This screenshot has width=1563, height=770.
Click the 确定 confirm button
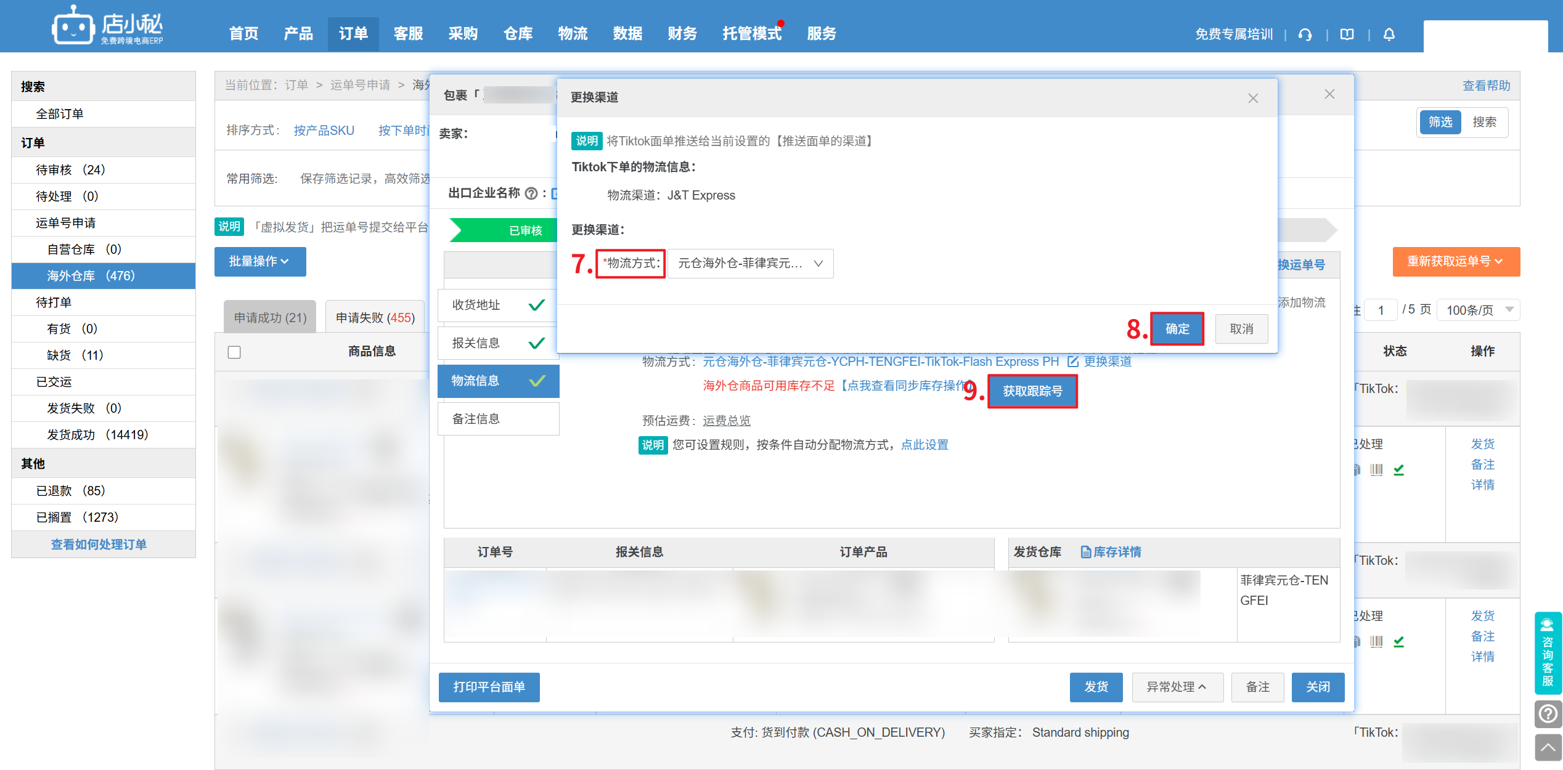1177,329
